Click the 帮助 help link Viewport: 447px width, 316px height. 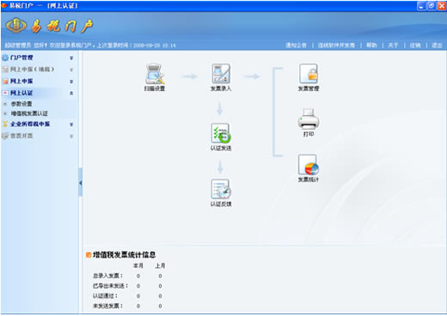(x=371, y=46)
